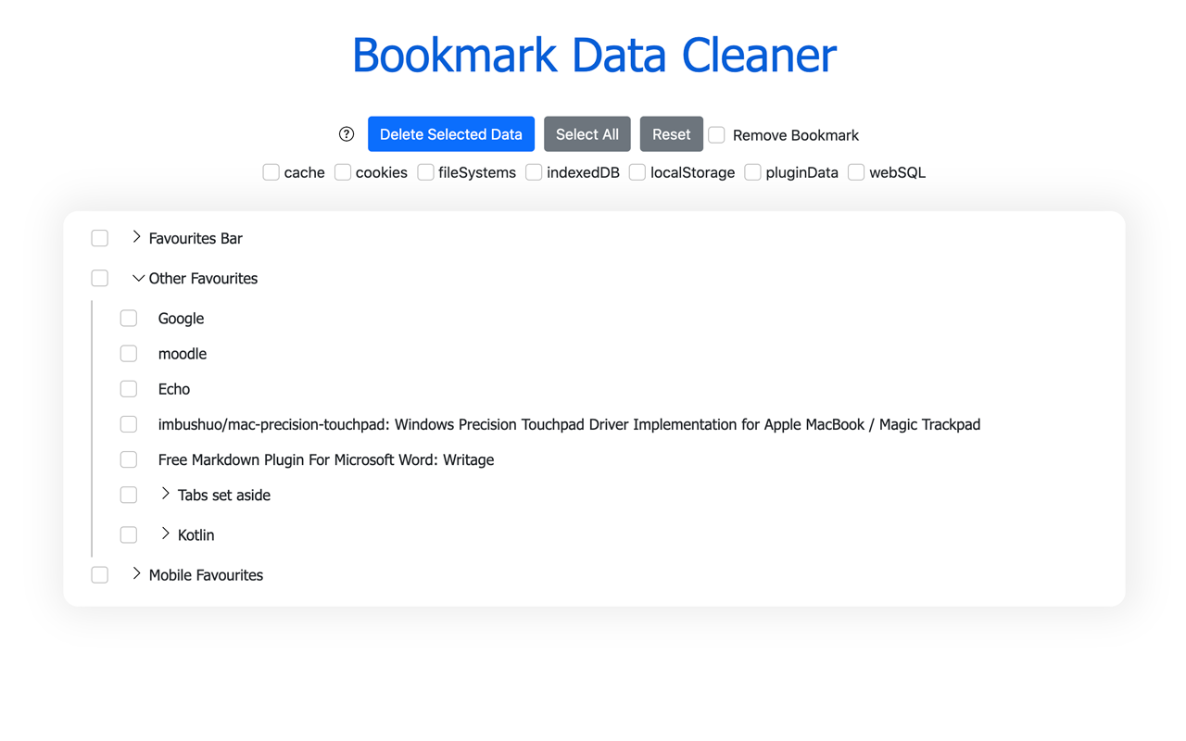Expand the Kotlin folder
Image resolution: width=1186 pixels, height=741 pixels.
coord(166,534)
